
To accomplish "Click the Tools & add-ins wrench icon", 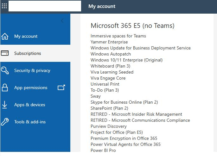I will [5, 122].
